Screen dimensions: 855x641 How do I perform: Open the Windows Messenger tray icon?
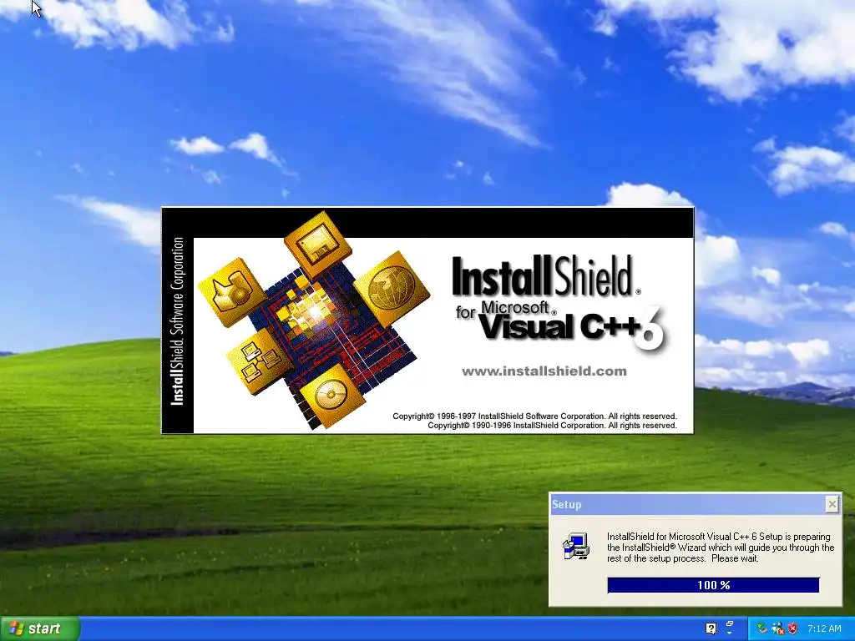click(x=777, y=628)
